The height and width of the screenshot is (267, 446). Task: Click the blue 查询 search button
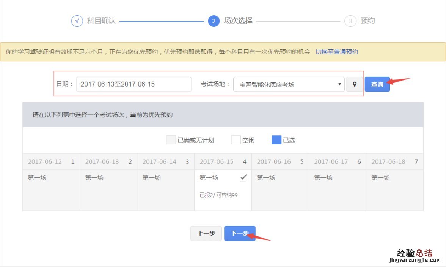[x=377, y=84]
